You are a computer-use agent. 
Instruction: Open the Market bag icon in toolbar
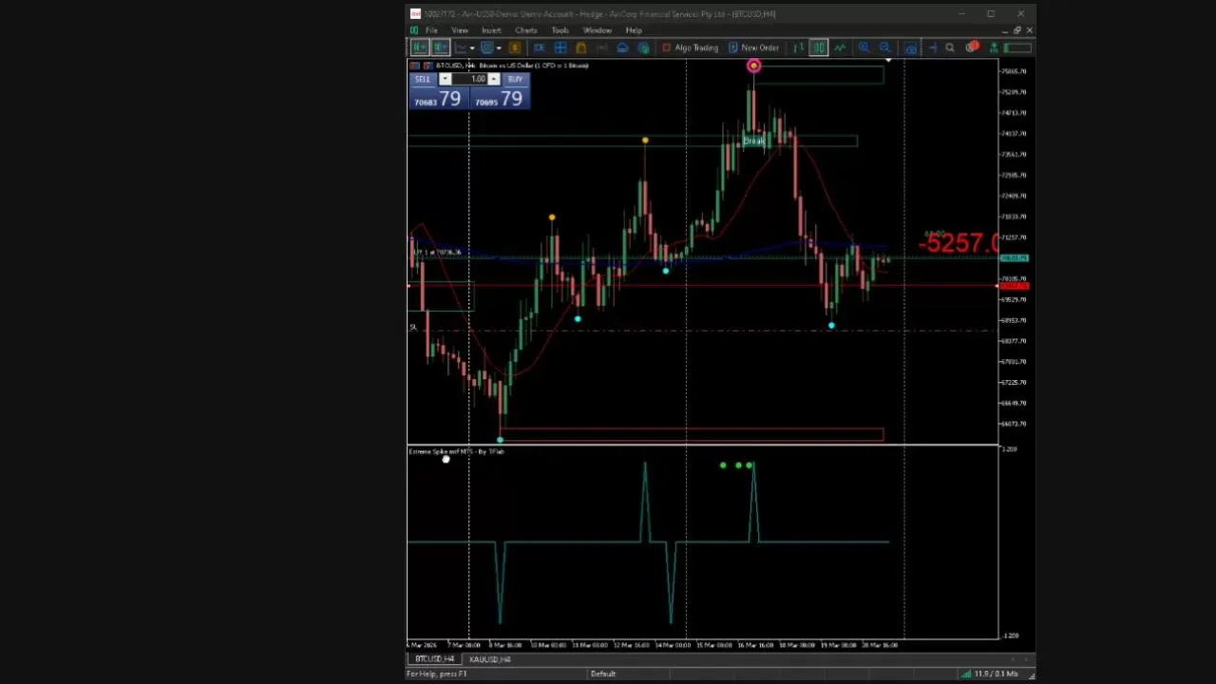(581, 47)
